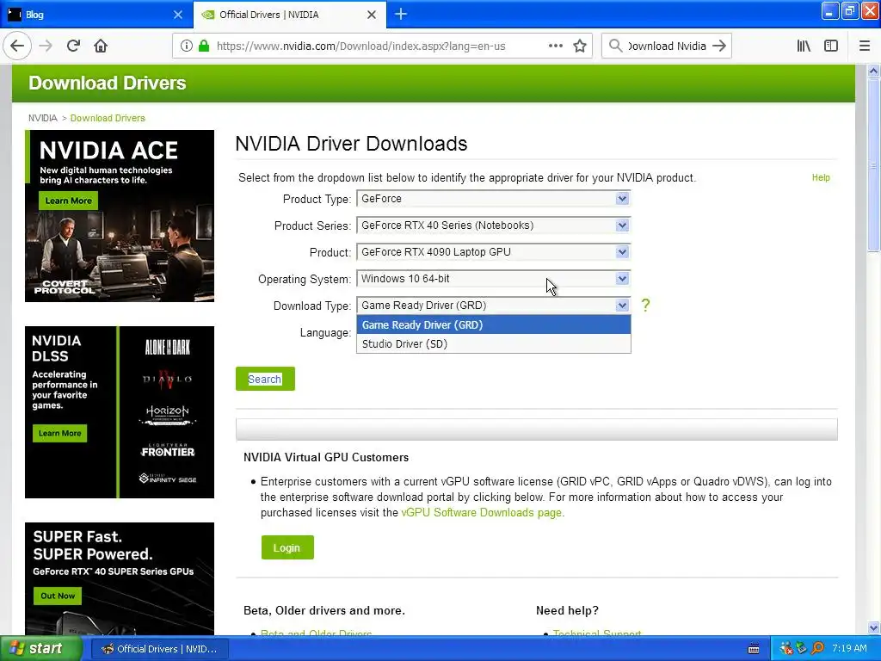This screenshot has height=661, width=881.
Task: Click the 7:19 AM taskbar clock
Action: coord(849,649)
